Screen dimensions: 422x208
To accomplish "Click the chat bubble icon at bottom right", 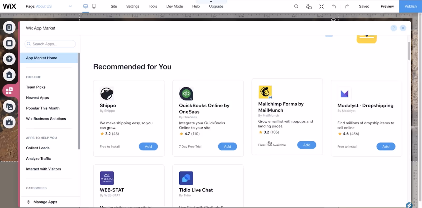I will [409, 205].
